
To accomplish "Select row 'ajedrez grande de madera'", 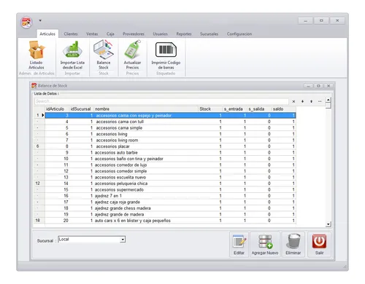I will coord(170,215).
